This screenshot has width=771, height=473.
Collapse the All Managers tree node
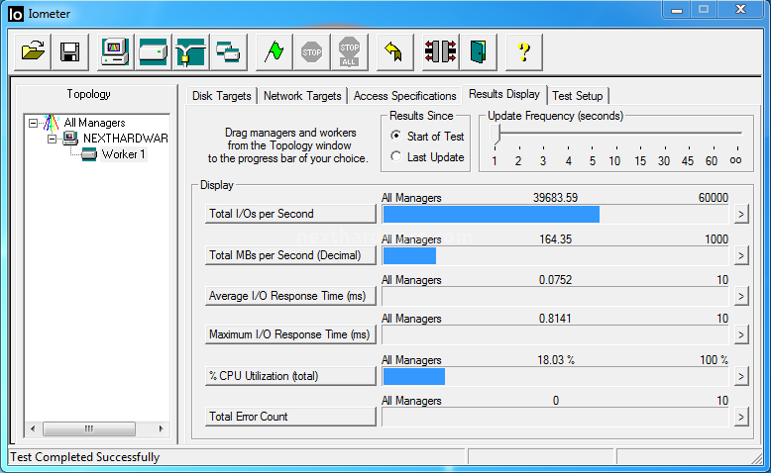coord(33,123)
